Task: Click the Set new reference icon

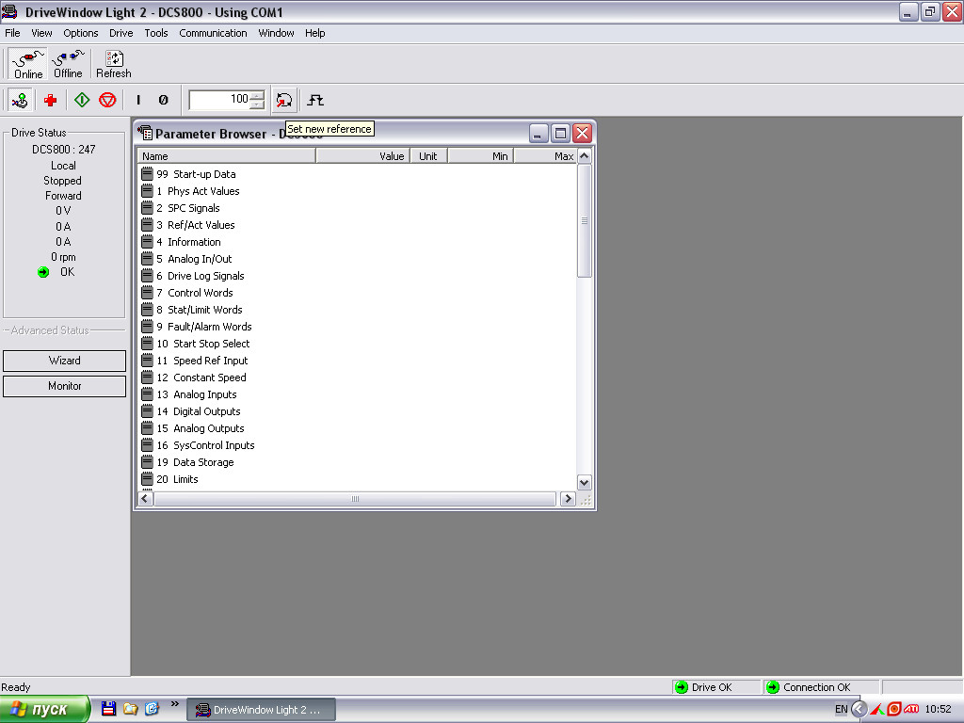Action: pyautogui.click(x=284, y=100)
